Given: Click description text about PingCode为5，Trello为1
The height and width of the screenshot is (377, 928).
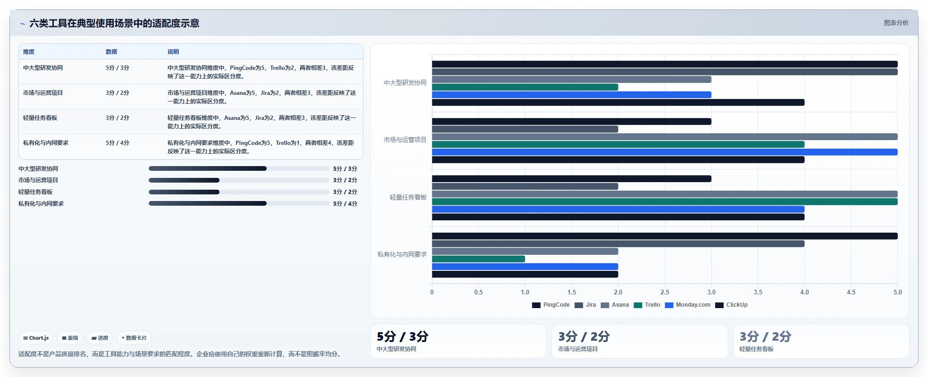Looking at the screenshot, I should [262, 147].
